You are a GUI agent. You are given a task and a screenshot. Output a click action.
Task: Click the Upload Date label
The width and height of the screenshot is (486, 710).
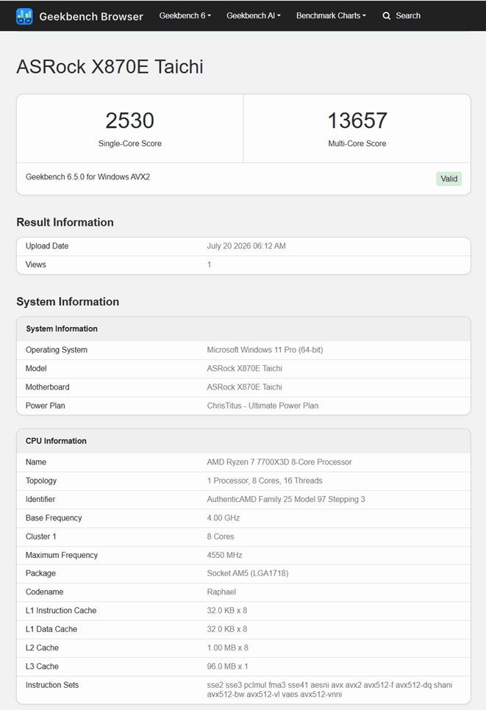[x=47, y=246]
